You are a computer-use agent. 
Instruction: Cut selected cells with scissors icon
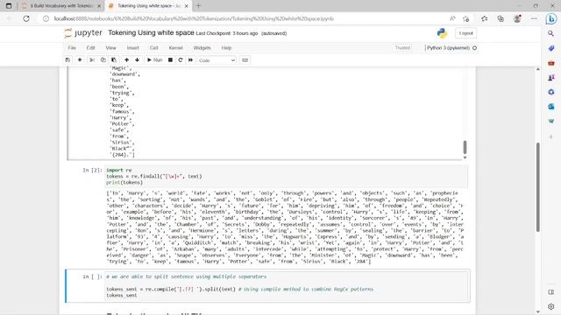(x=92, y=60)
